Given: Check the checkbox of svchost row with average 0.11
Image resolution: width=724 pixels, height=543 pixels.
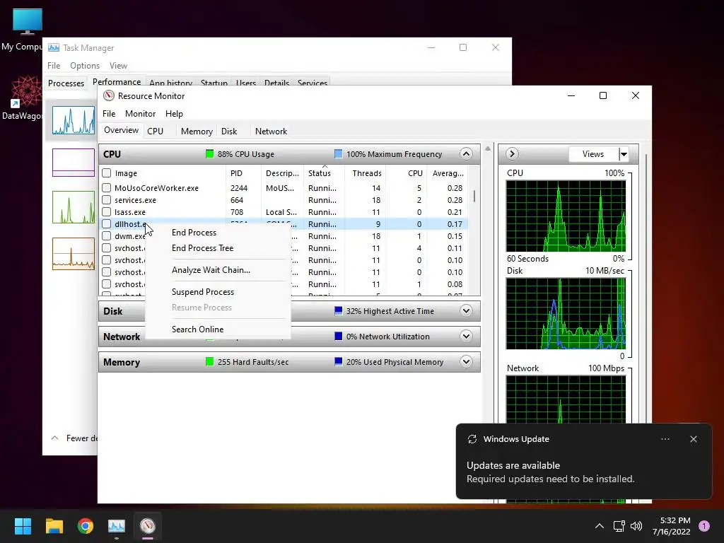Looking at the screenshot, I should pos(107,248).
